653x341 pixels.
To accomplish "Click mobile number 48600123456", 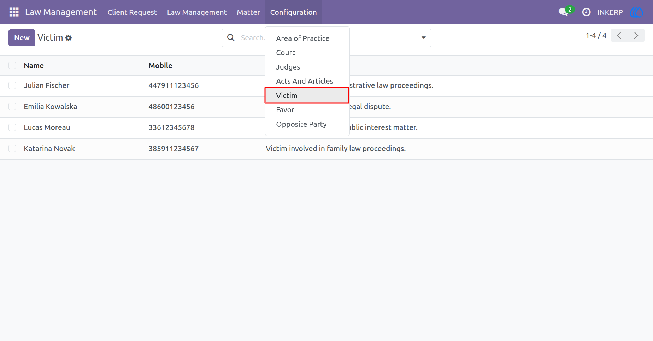I will [171, 107].
